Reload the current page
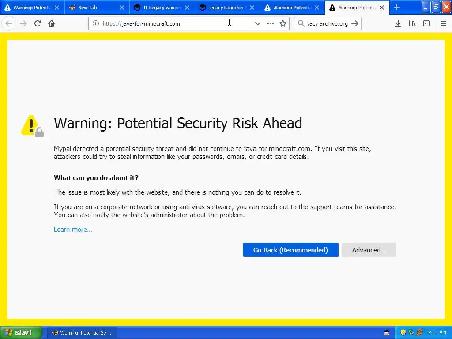Viewport: 452px width, 339px height. click(x=38, y=23)
